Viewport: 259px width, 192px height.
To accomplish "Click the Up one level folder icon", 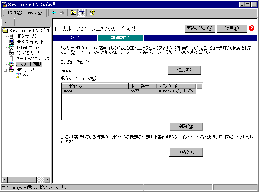I will (73, 13).
